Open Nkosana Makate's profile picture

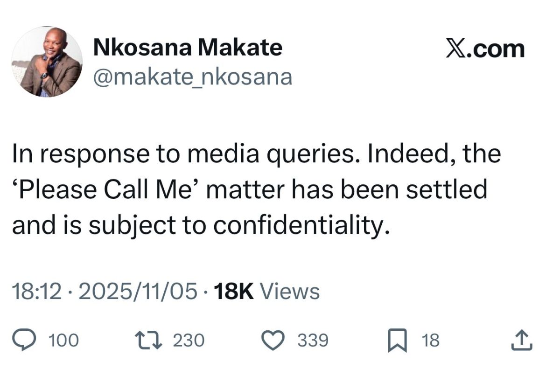click(x=47, y=62)
